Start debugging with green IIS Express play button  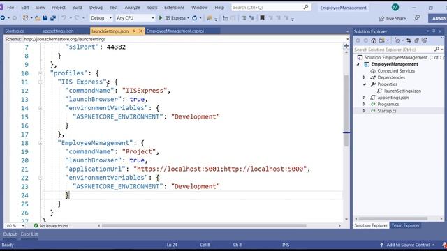click(x=161, y=18)
